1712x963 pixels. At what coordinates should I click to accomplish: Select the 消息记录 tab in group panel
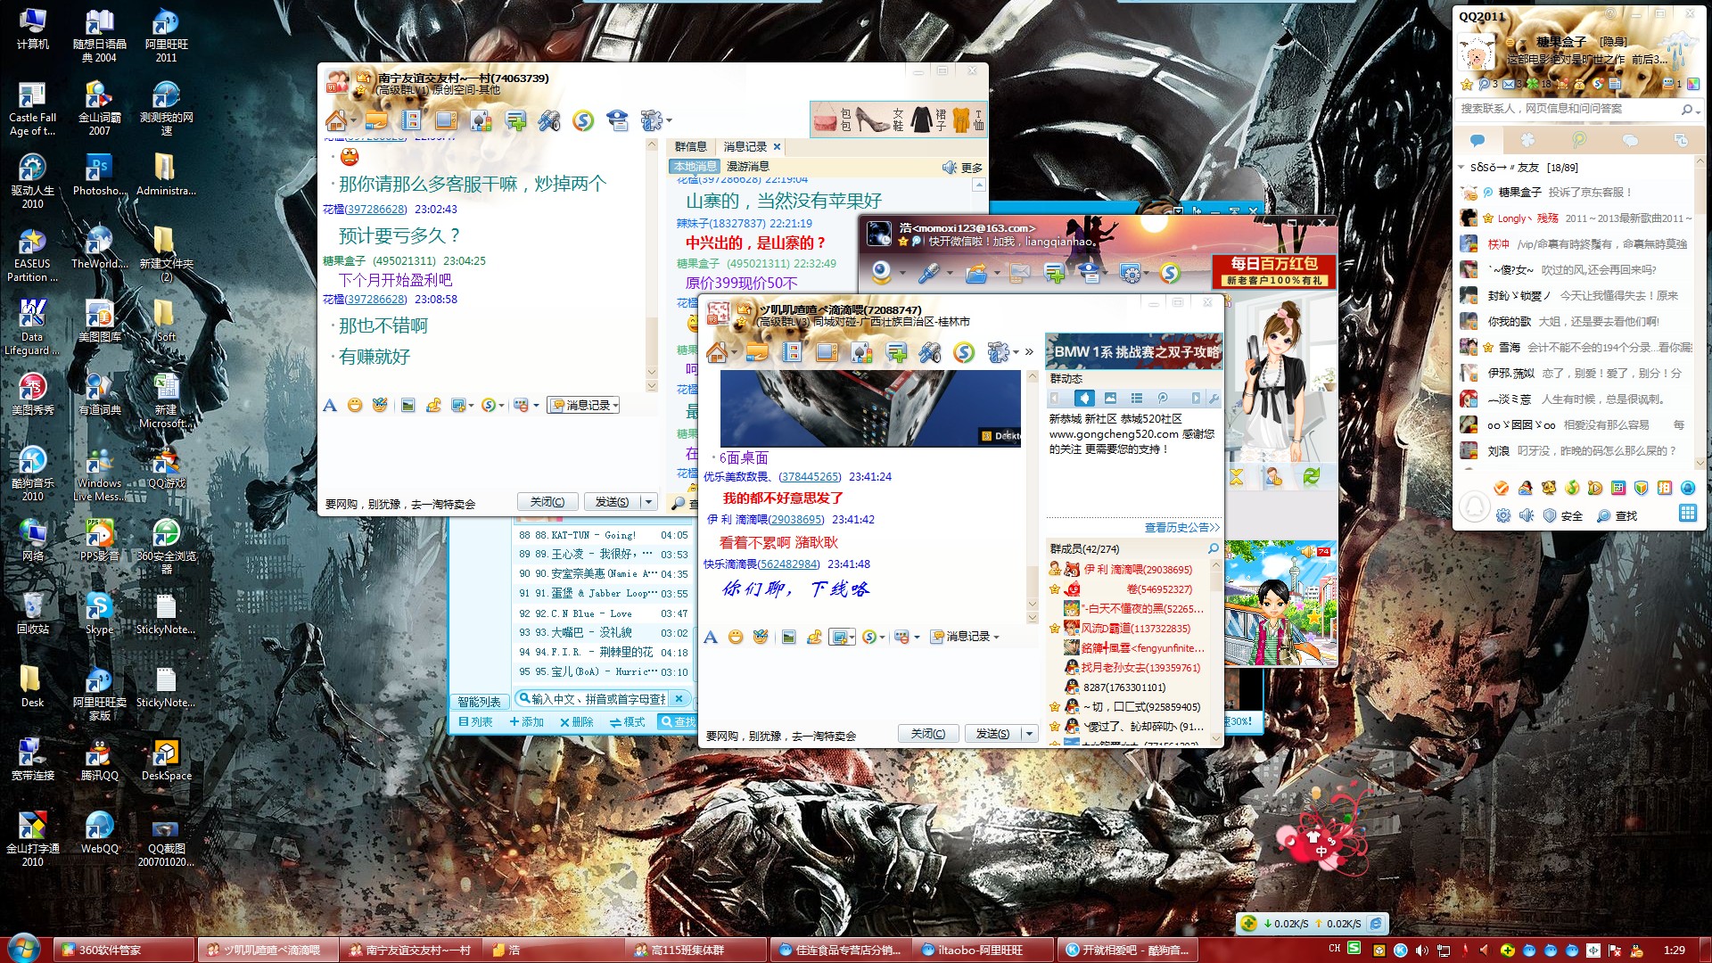click(x=745, y=146)
